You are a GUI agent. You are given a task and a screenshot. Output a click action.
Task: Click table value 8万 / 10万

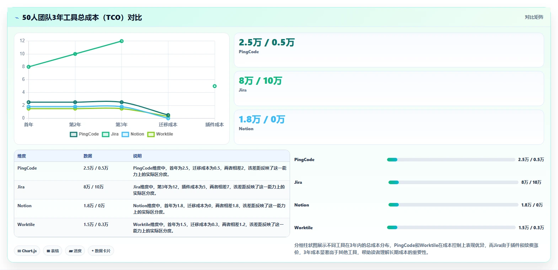point(93,187)
